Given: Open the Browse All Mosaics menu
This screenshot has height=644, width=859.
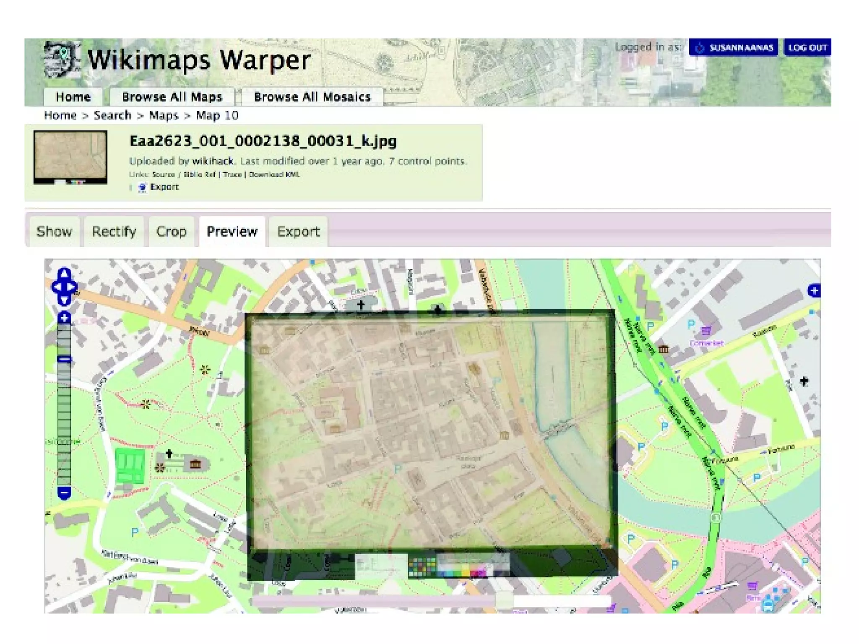Looking at the screenshot, I should [312, 97].
